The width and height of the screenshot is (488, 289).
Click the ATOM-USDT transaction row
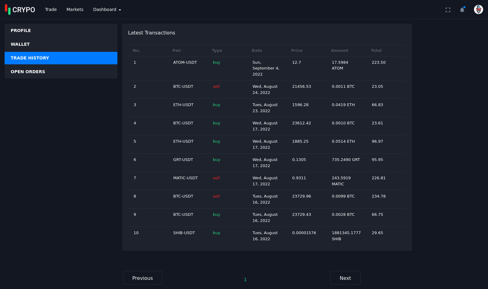pyautogui.click(x=185, y=62)
